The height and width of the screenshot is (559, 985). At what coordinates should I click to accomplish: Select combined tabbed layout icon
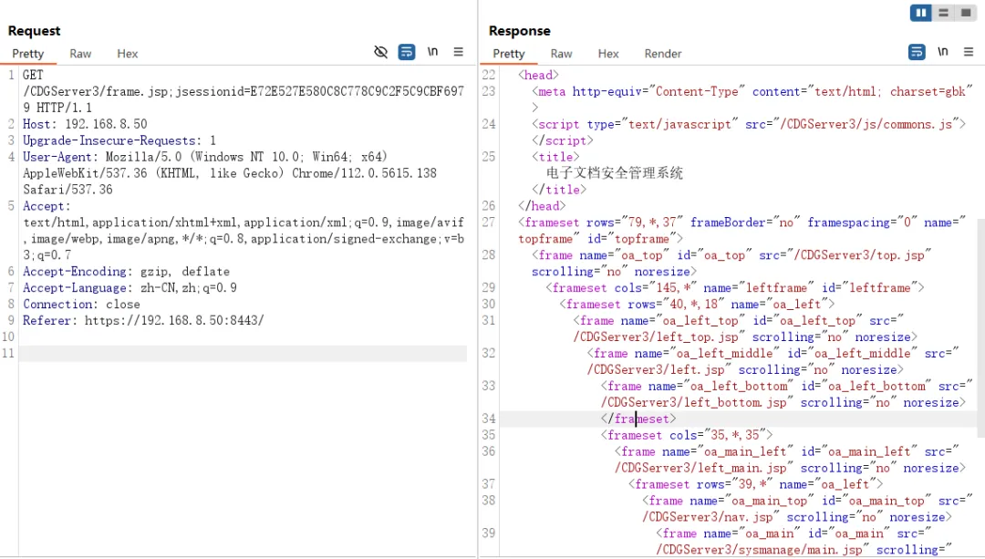click(x=966, y=13)
